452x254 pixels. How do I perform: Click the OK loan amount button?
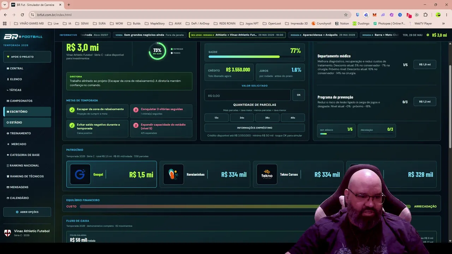(299, 95)
